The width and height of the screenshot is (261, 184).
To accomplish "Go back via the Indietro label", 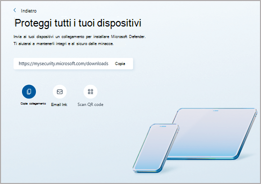I will click(x=28, y=11).
